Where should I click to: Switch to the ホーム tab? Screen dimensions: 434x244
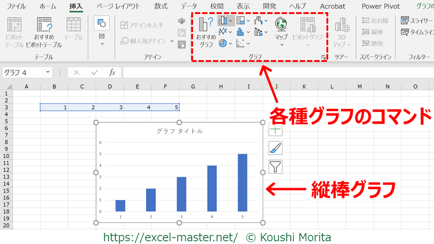coord(47,6)
